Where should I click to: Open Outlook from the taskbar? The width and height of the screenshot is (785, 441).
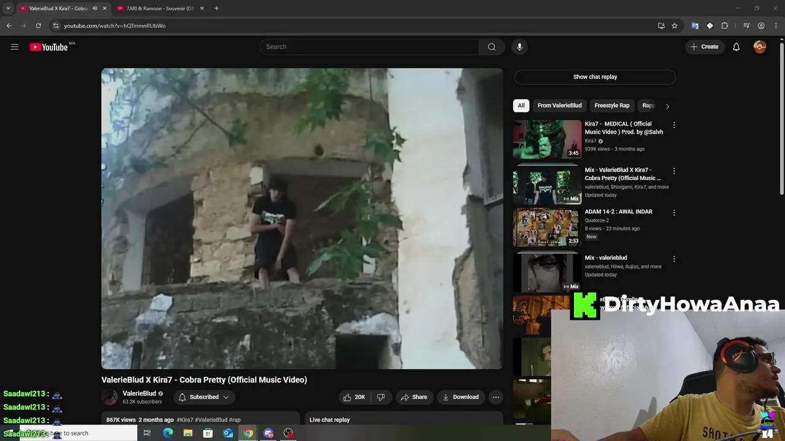(x=228, y=433)
